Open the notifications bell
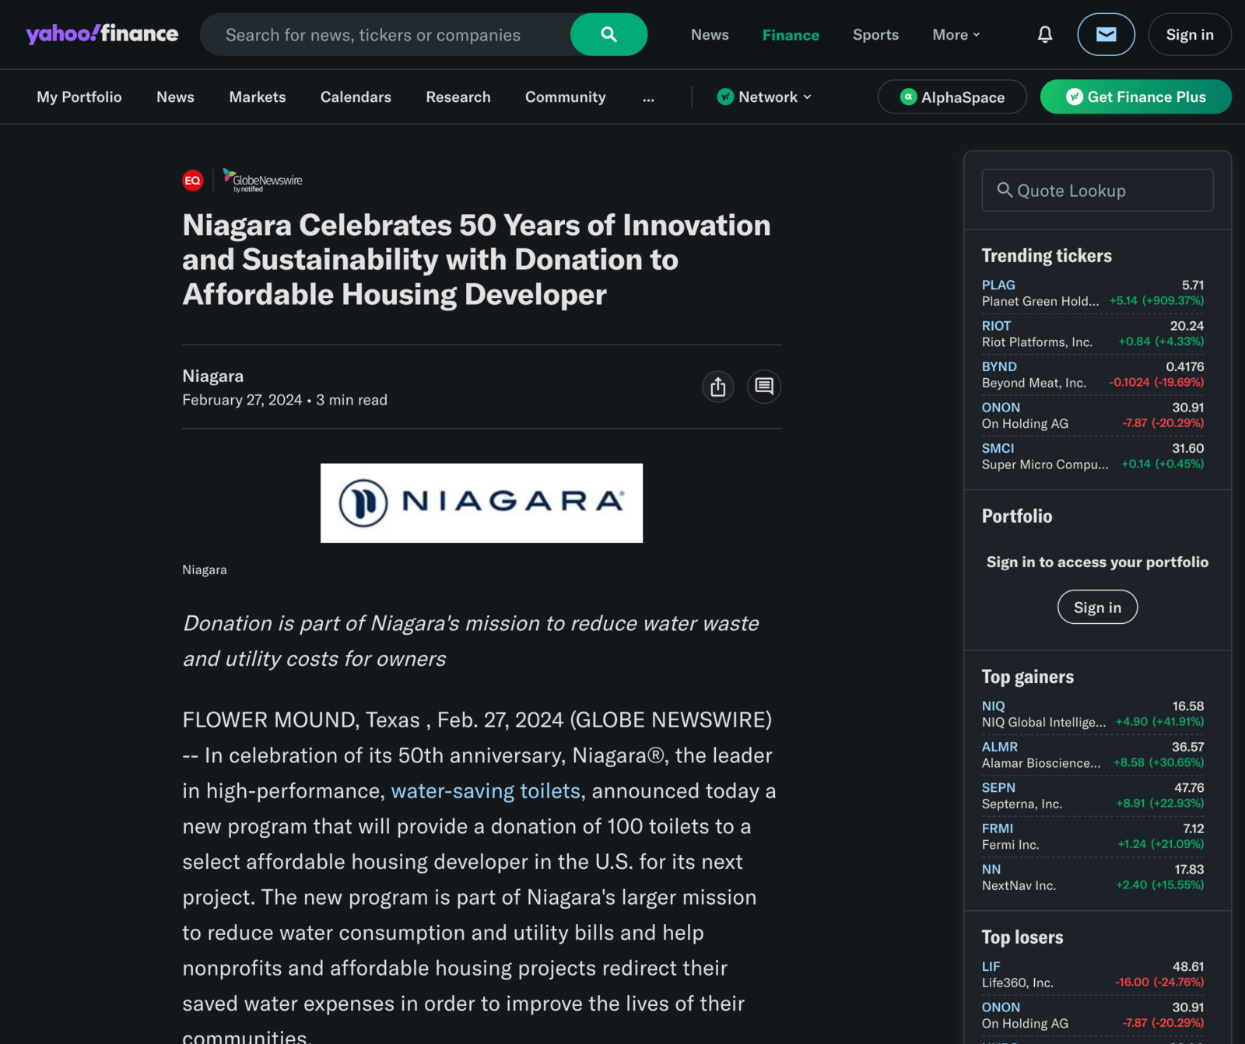Screen dimensions: 1245x1044 [x=1045, y=34]
